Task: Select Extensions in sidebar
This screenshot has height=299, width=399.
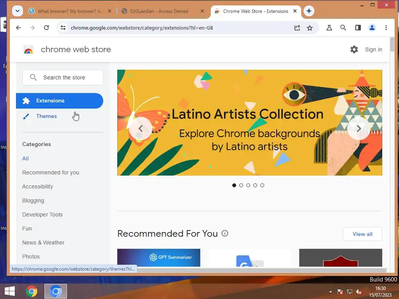Action: [x=60, y=101]
